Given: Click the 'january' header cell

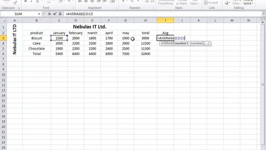Looking at the screenshot, I should coord(59,33).
